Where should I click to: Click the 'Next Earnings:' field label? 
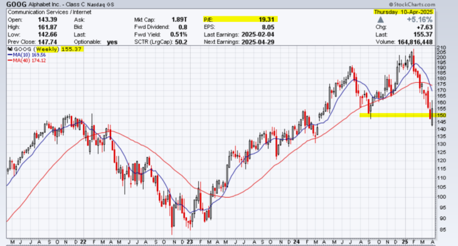click(x=221, y=42)
